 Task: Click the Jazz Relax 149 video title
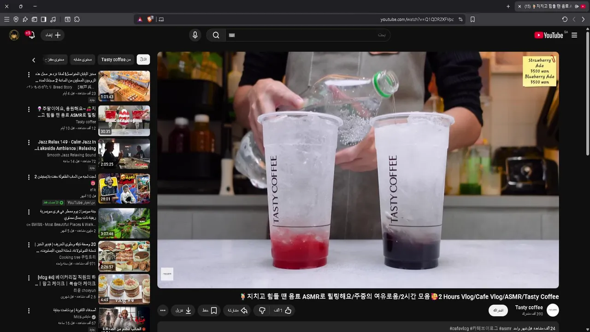[x=65, y=145]
